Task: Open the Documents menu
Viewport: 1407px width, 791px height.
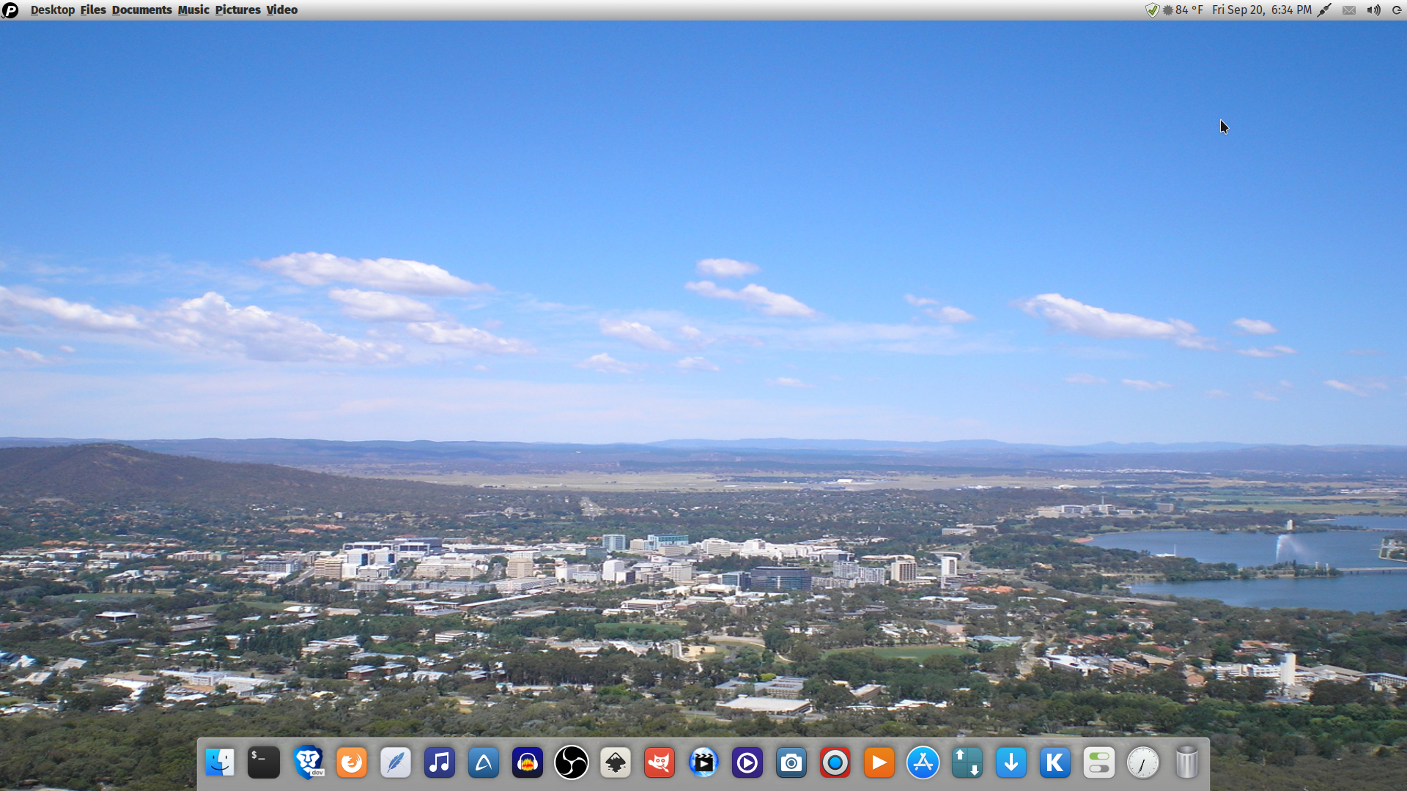Action: pos(141,10)
